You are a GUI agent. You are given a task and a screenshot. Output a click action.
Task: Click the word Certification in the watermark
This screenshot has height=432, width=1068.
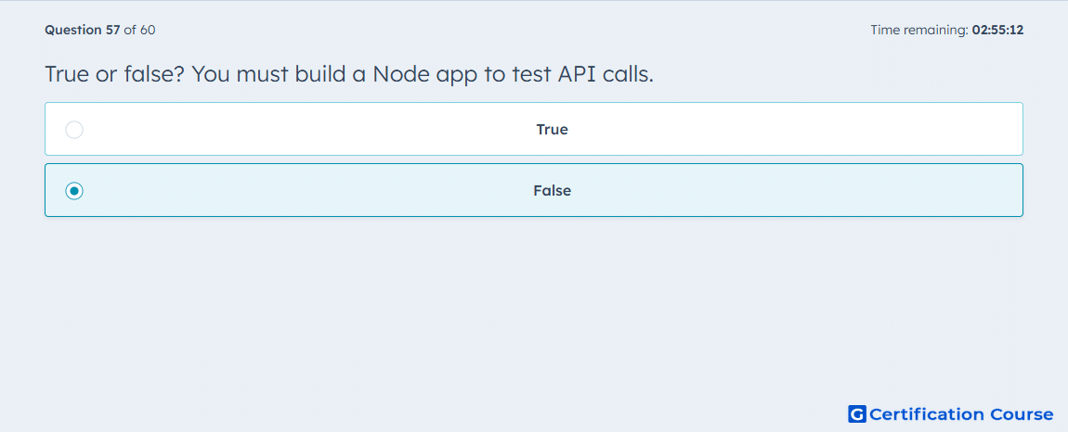coord(927,414)
